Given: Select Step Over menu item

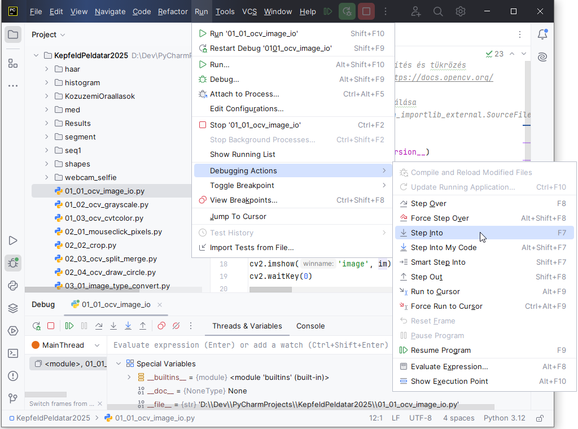Looking at the screenshot, I should 484,203.
